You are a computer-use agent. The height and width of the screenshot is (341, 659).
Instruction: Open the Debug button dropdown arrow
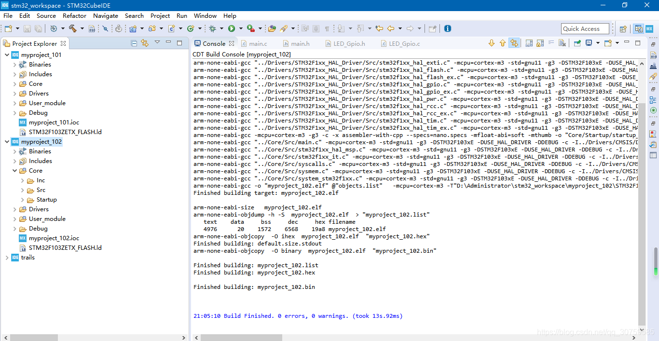point(221,29)
